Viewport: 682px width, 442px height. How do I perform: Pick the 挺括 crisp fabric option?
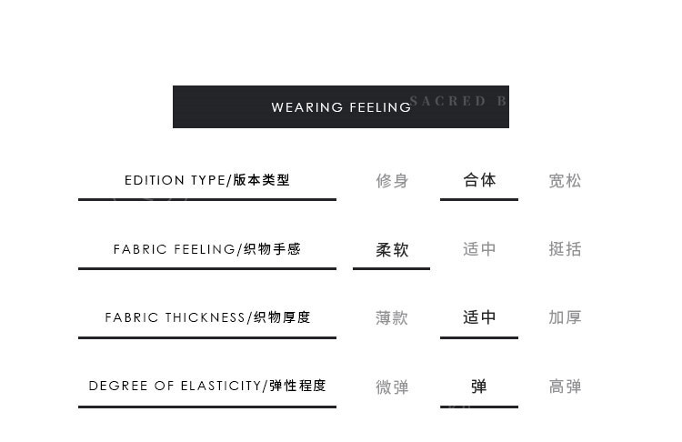pyautogui.click(x=565, y=249)
